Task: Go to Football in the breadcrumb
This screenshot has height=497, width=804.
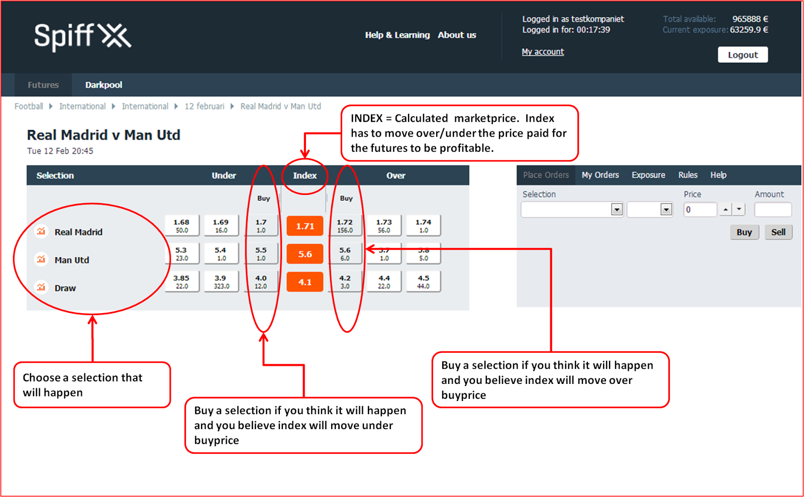Action: click(x=29, y=107)
